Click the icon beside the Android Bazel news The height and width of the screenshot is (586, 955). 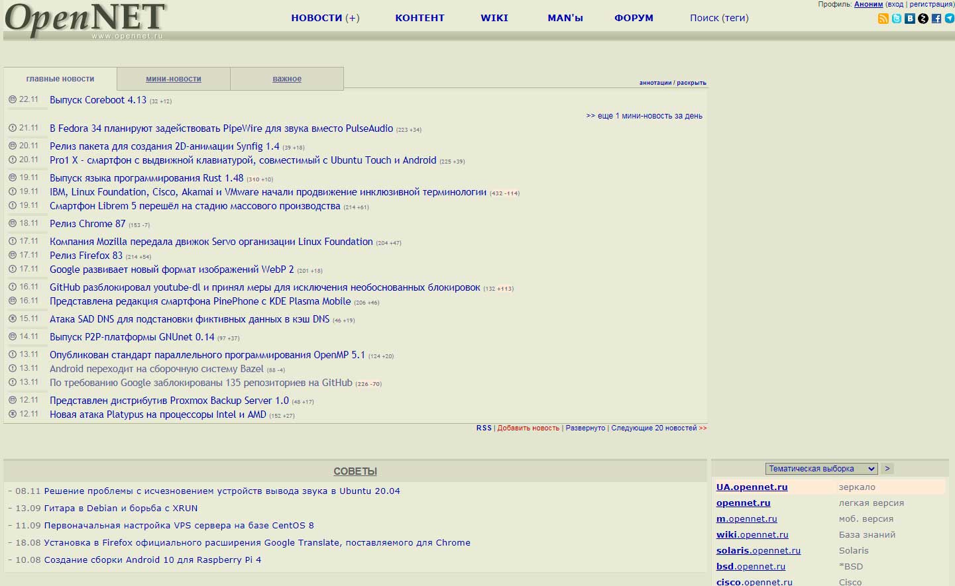pos(13,368)
